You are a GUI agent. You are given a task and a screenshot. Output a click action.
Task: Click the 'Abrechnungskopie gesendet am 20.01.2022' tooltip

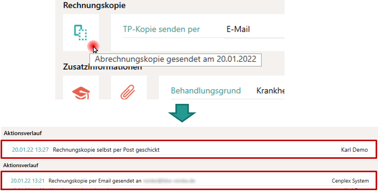175,59
